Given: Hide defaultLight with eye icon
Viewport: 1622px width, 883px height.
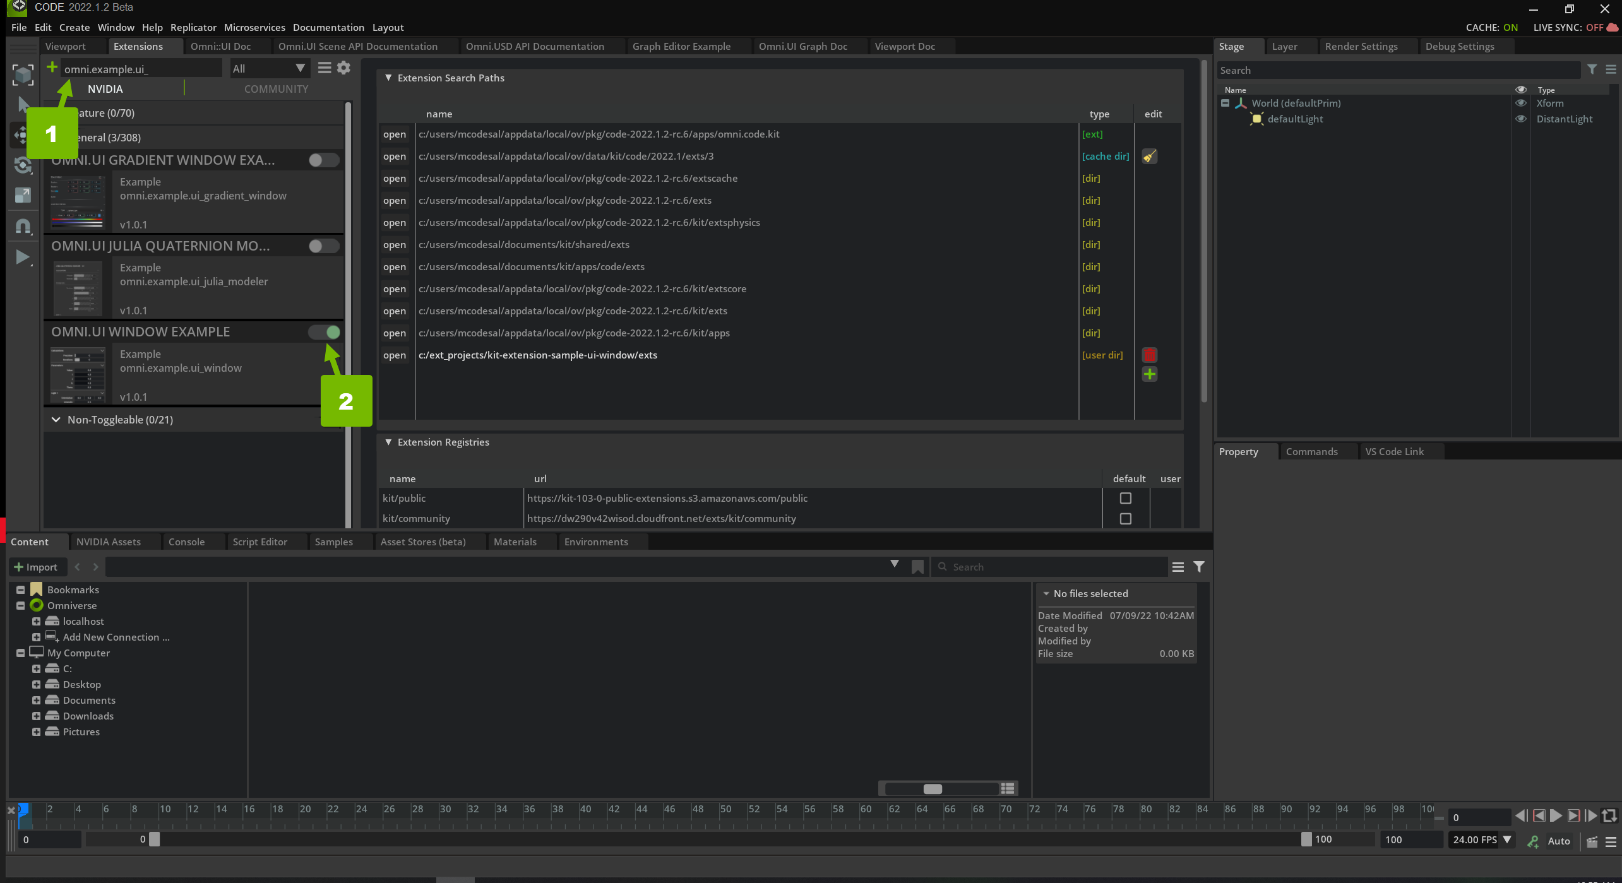Looking at the screenshot, I should pyautogui.click(x=1521, y=119).
